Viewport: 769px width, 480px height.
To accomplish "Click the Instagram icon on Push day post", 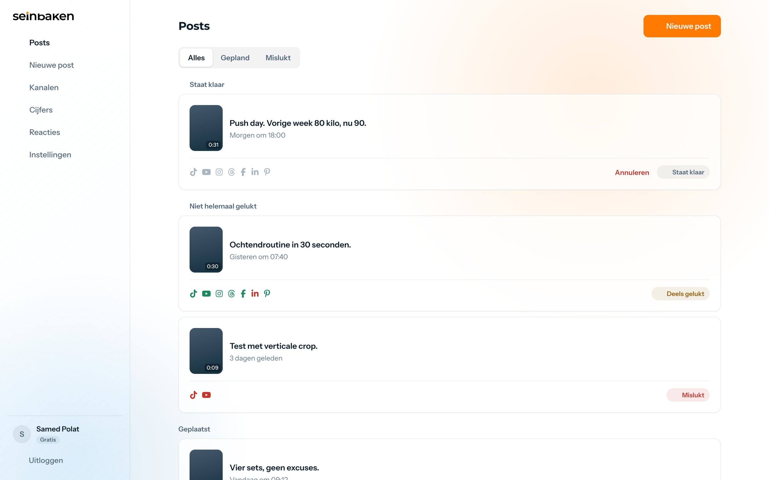I will click(x=219, y=172).
